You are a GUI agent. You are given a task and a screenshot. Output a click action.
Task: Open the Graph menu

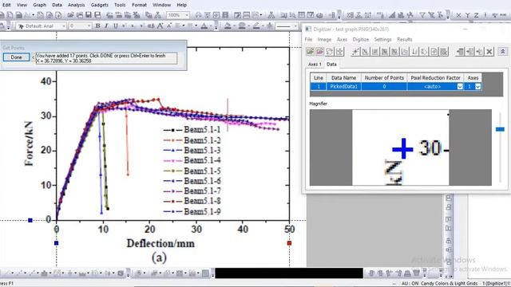39,5
